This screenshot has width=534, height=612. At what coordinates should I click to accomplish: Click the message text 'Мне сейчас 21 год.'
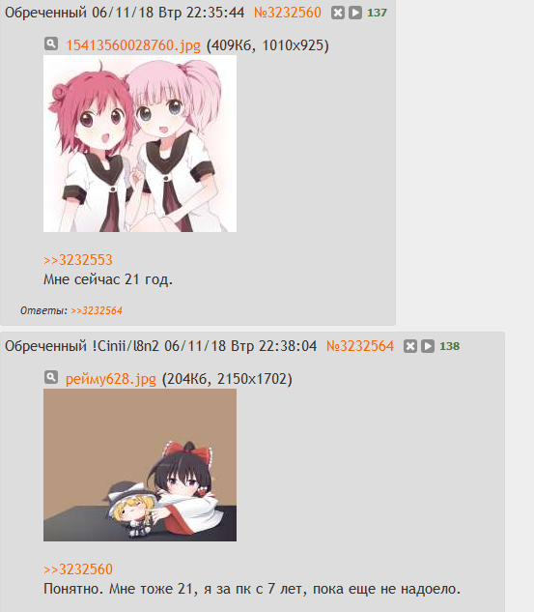point(108,279)
